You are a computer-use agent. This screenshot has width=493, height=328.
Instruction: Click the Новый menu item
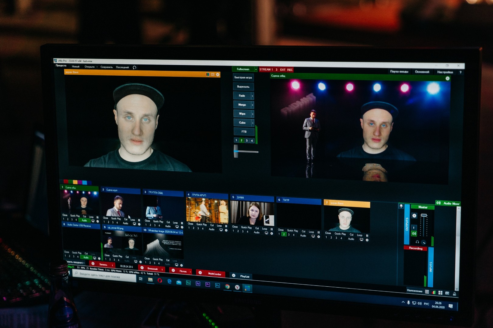75,67
